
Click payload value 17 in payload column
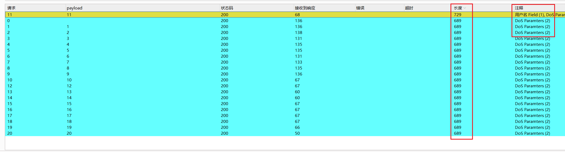[x=69, y=115]
